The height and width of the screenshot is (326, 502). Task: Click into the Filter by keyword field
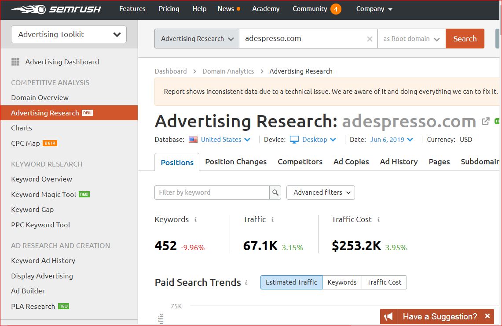(x=212, y=193)
